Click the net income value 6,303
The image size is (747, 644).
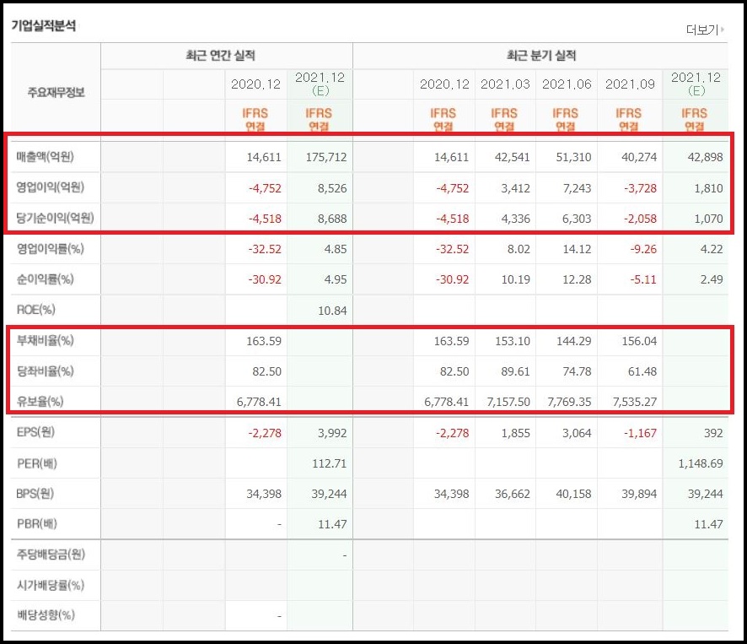(577, 219)
